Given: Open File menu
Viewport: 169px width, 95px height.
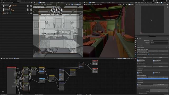Looking at the screenshot, I should coord(3,1).
